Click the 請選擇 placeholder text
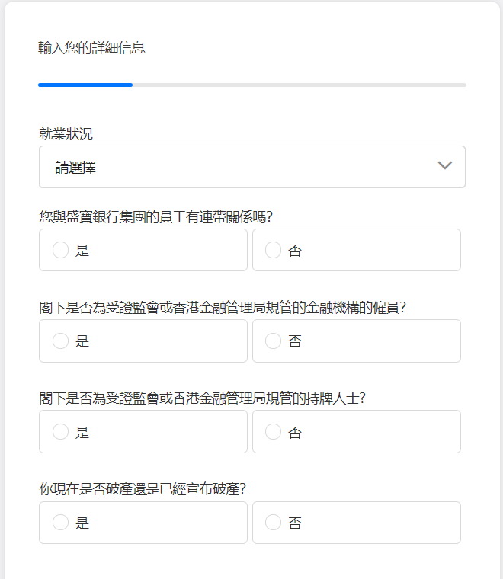Screen dimensions: 503x579 tap(75, 168)
